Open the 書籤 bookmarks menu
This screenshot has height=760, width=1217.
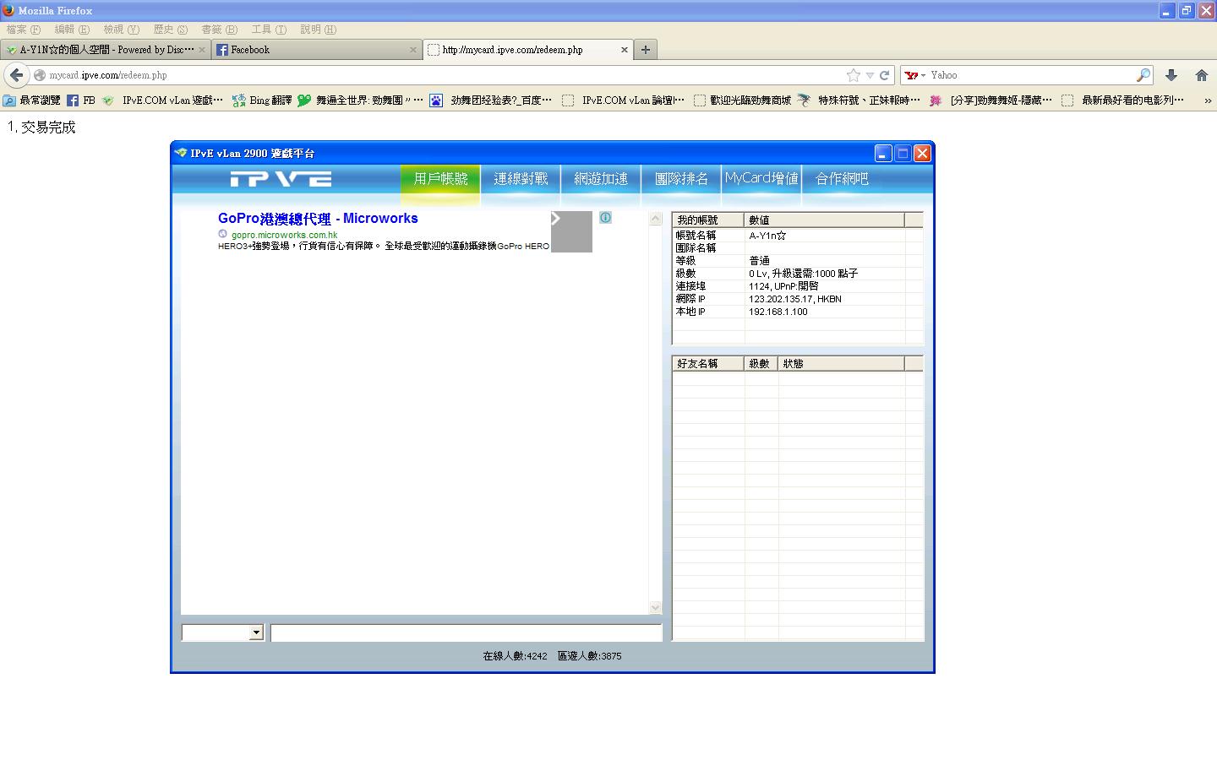click(219, 30)
